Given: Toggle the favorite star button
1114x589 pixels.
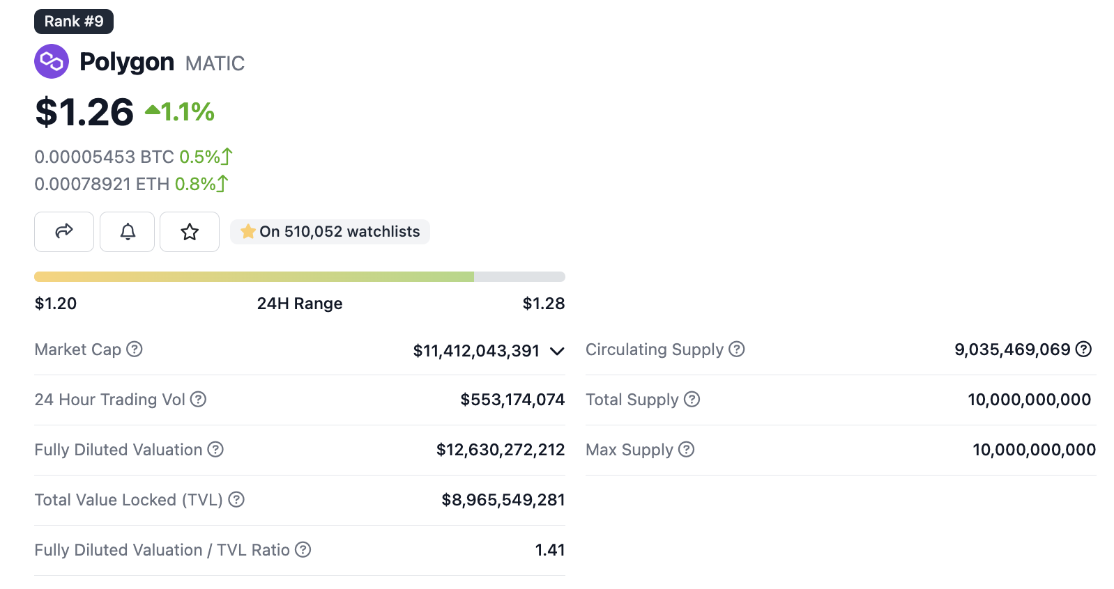Looking at the screenshot, I should pos(190,232).
